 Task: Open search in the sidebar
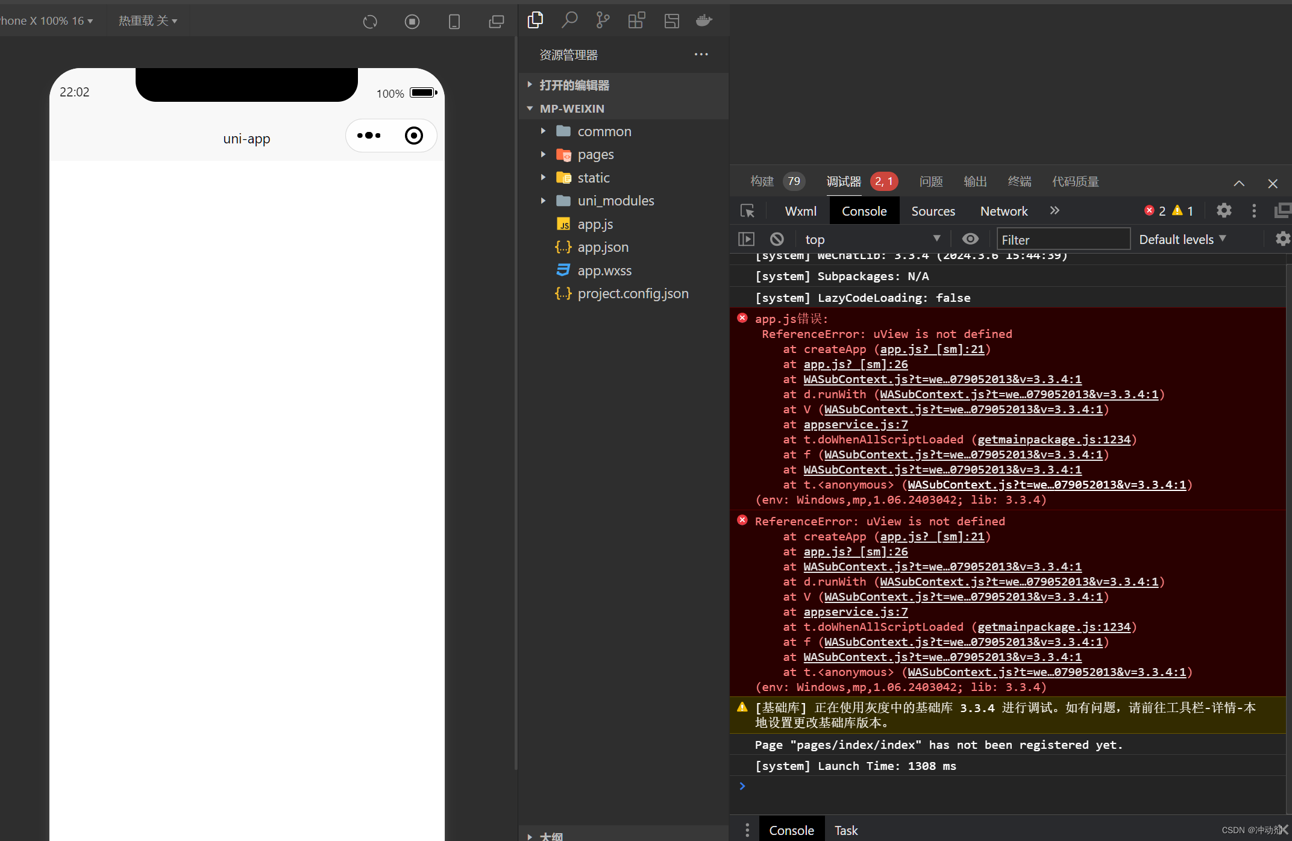pyautogui.click(x=569, y=20)
